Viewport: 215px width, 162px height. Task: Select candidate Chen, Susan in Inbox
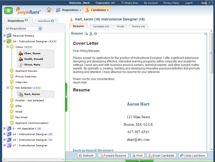32,53
